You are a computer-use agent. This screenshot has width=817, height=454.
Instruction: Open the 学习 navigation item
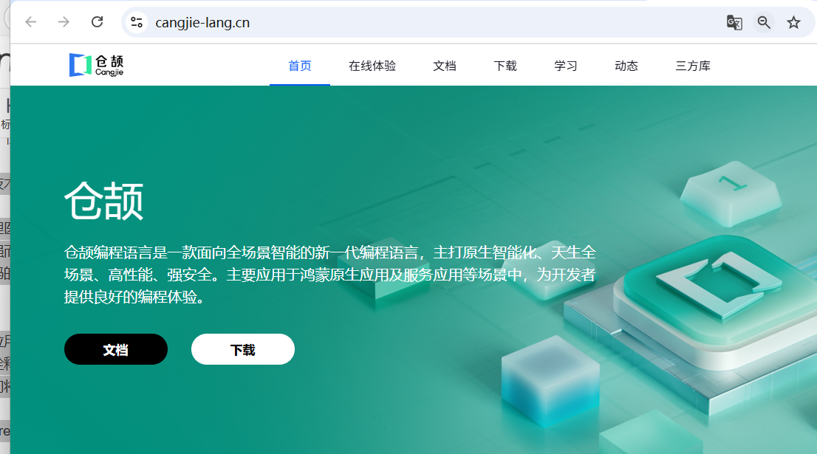(x=565, y=66)
